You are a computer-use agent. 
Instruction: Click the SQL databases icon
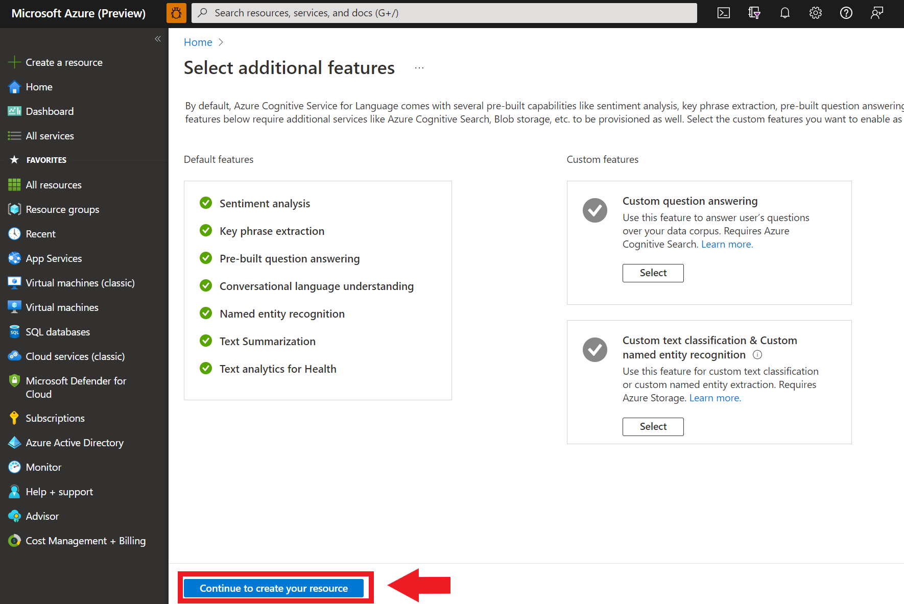click(x=14, y=332)
